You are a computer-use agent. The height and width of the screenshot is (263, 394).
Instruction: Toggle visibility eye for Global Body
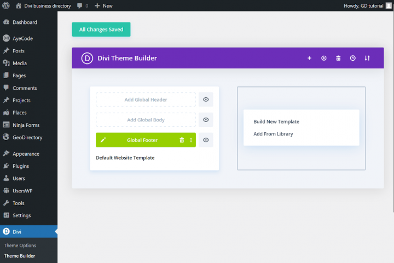coord(206,120)
